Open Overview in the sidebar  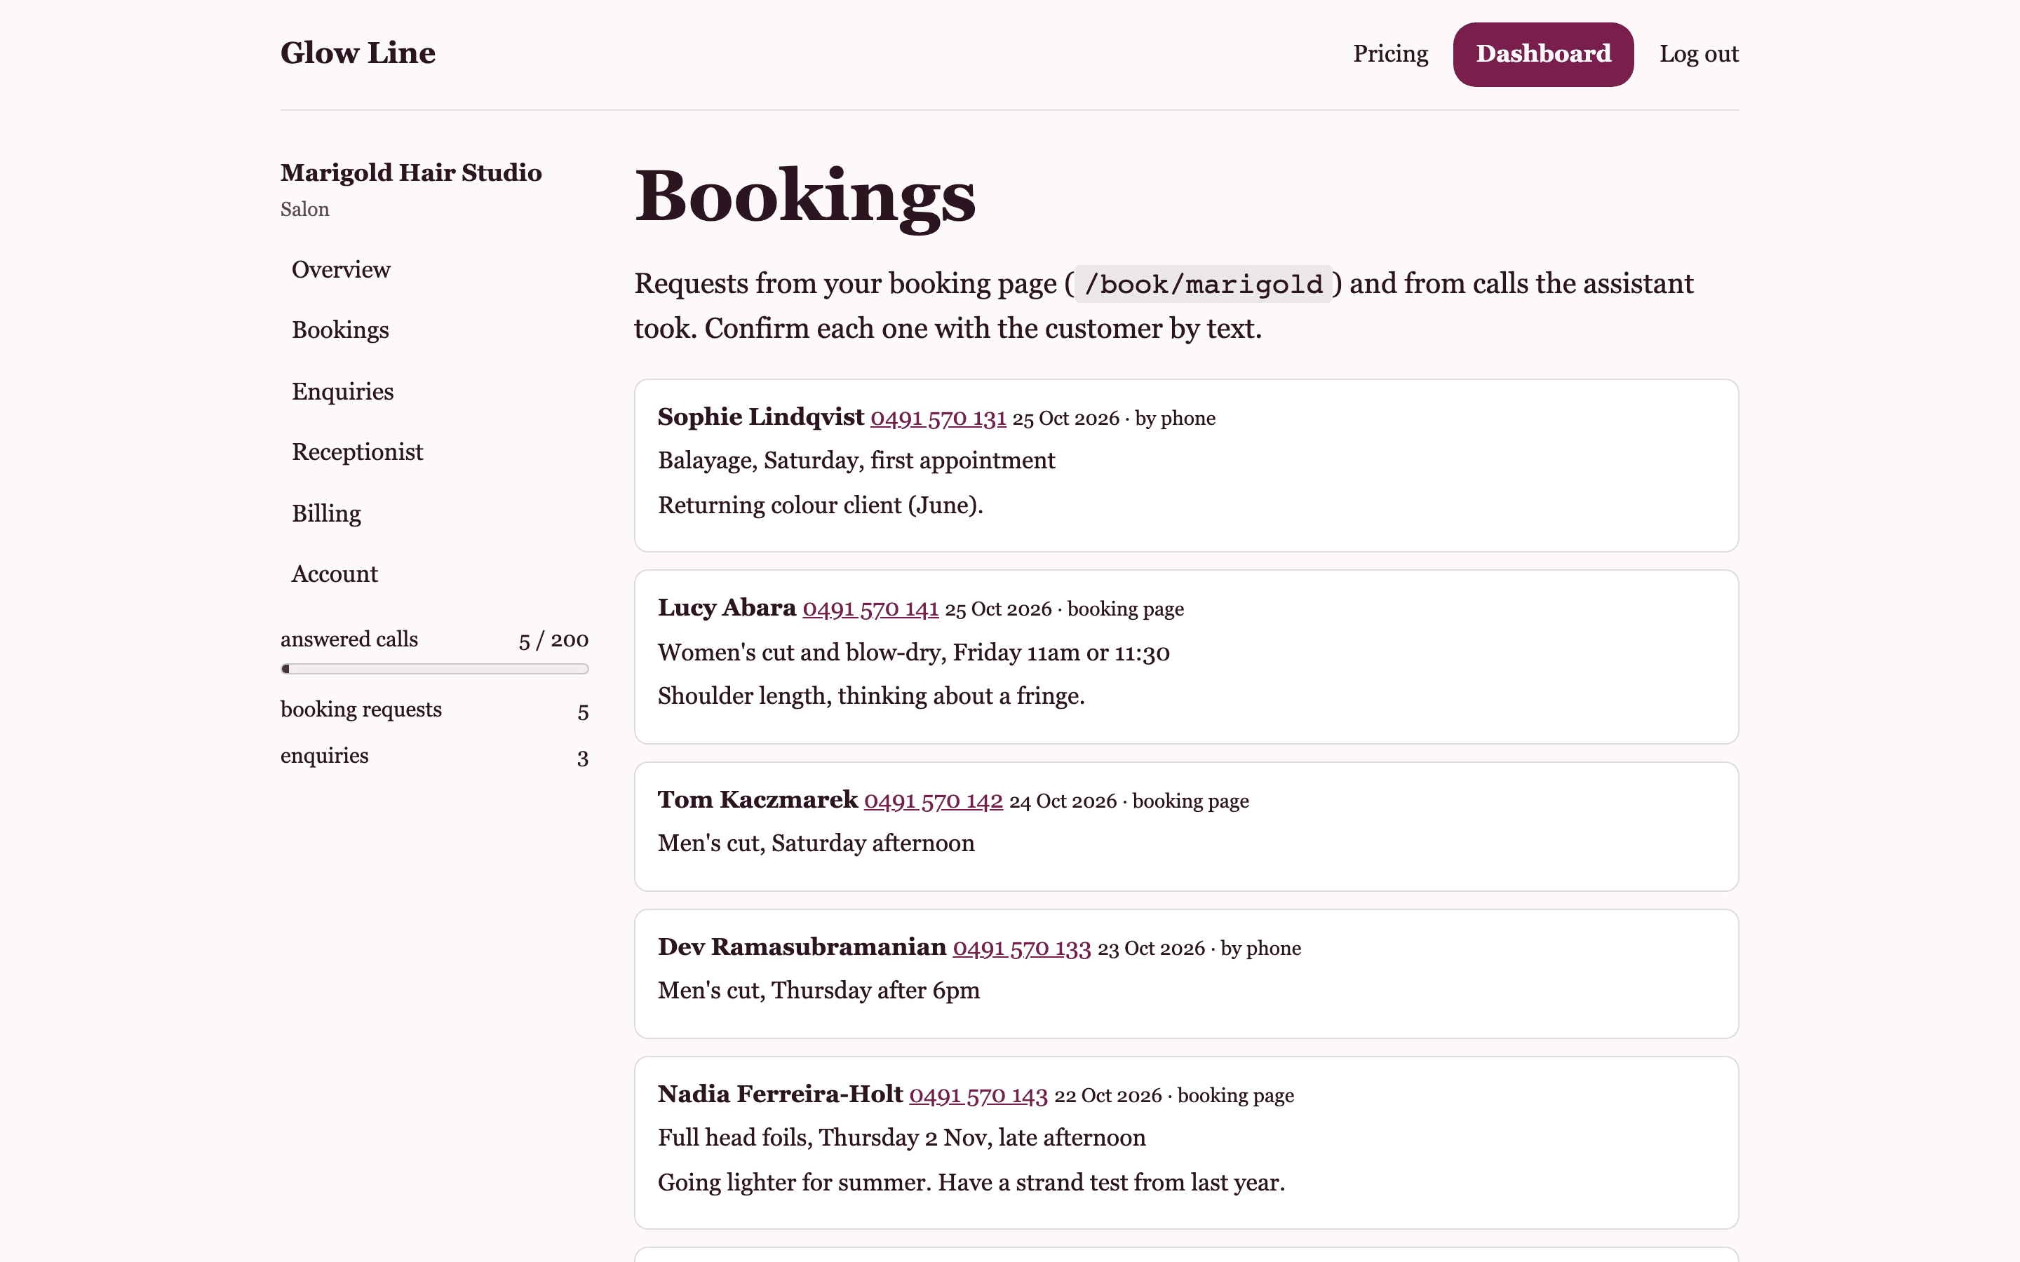coord(341,270)
